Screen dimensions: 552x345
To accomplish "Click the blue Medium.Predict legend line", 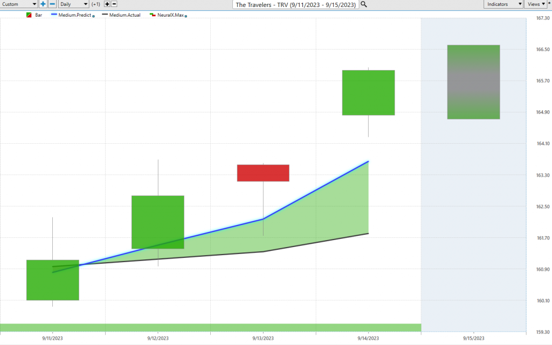I will 54,15.
